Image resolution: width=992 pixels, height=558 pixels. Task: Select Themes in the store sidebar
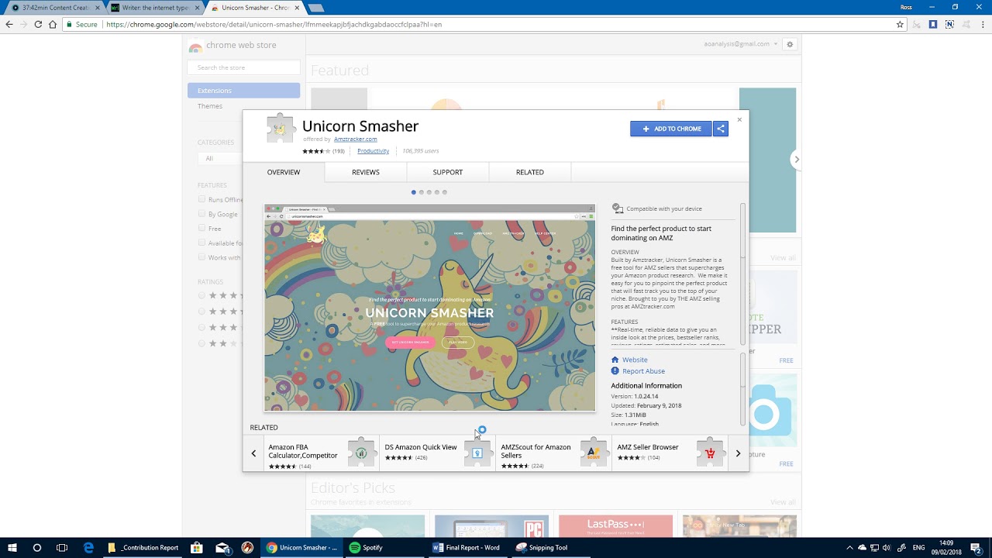tap(210, 106)
